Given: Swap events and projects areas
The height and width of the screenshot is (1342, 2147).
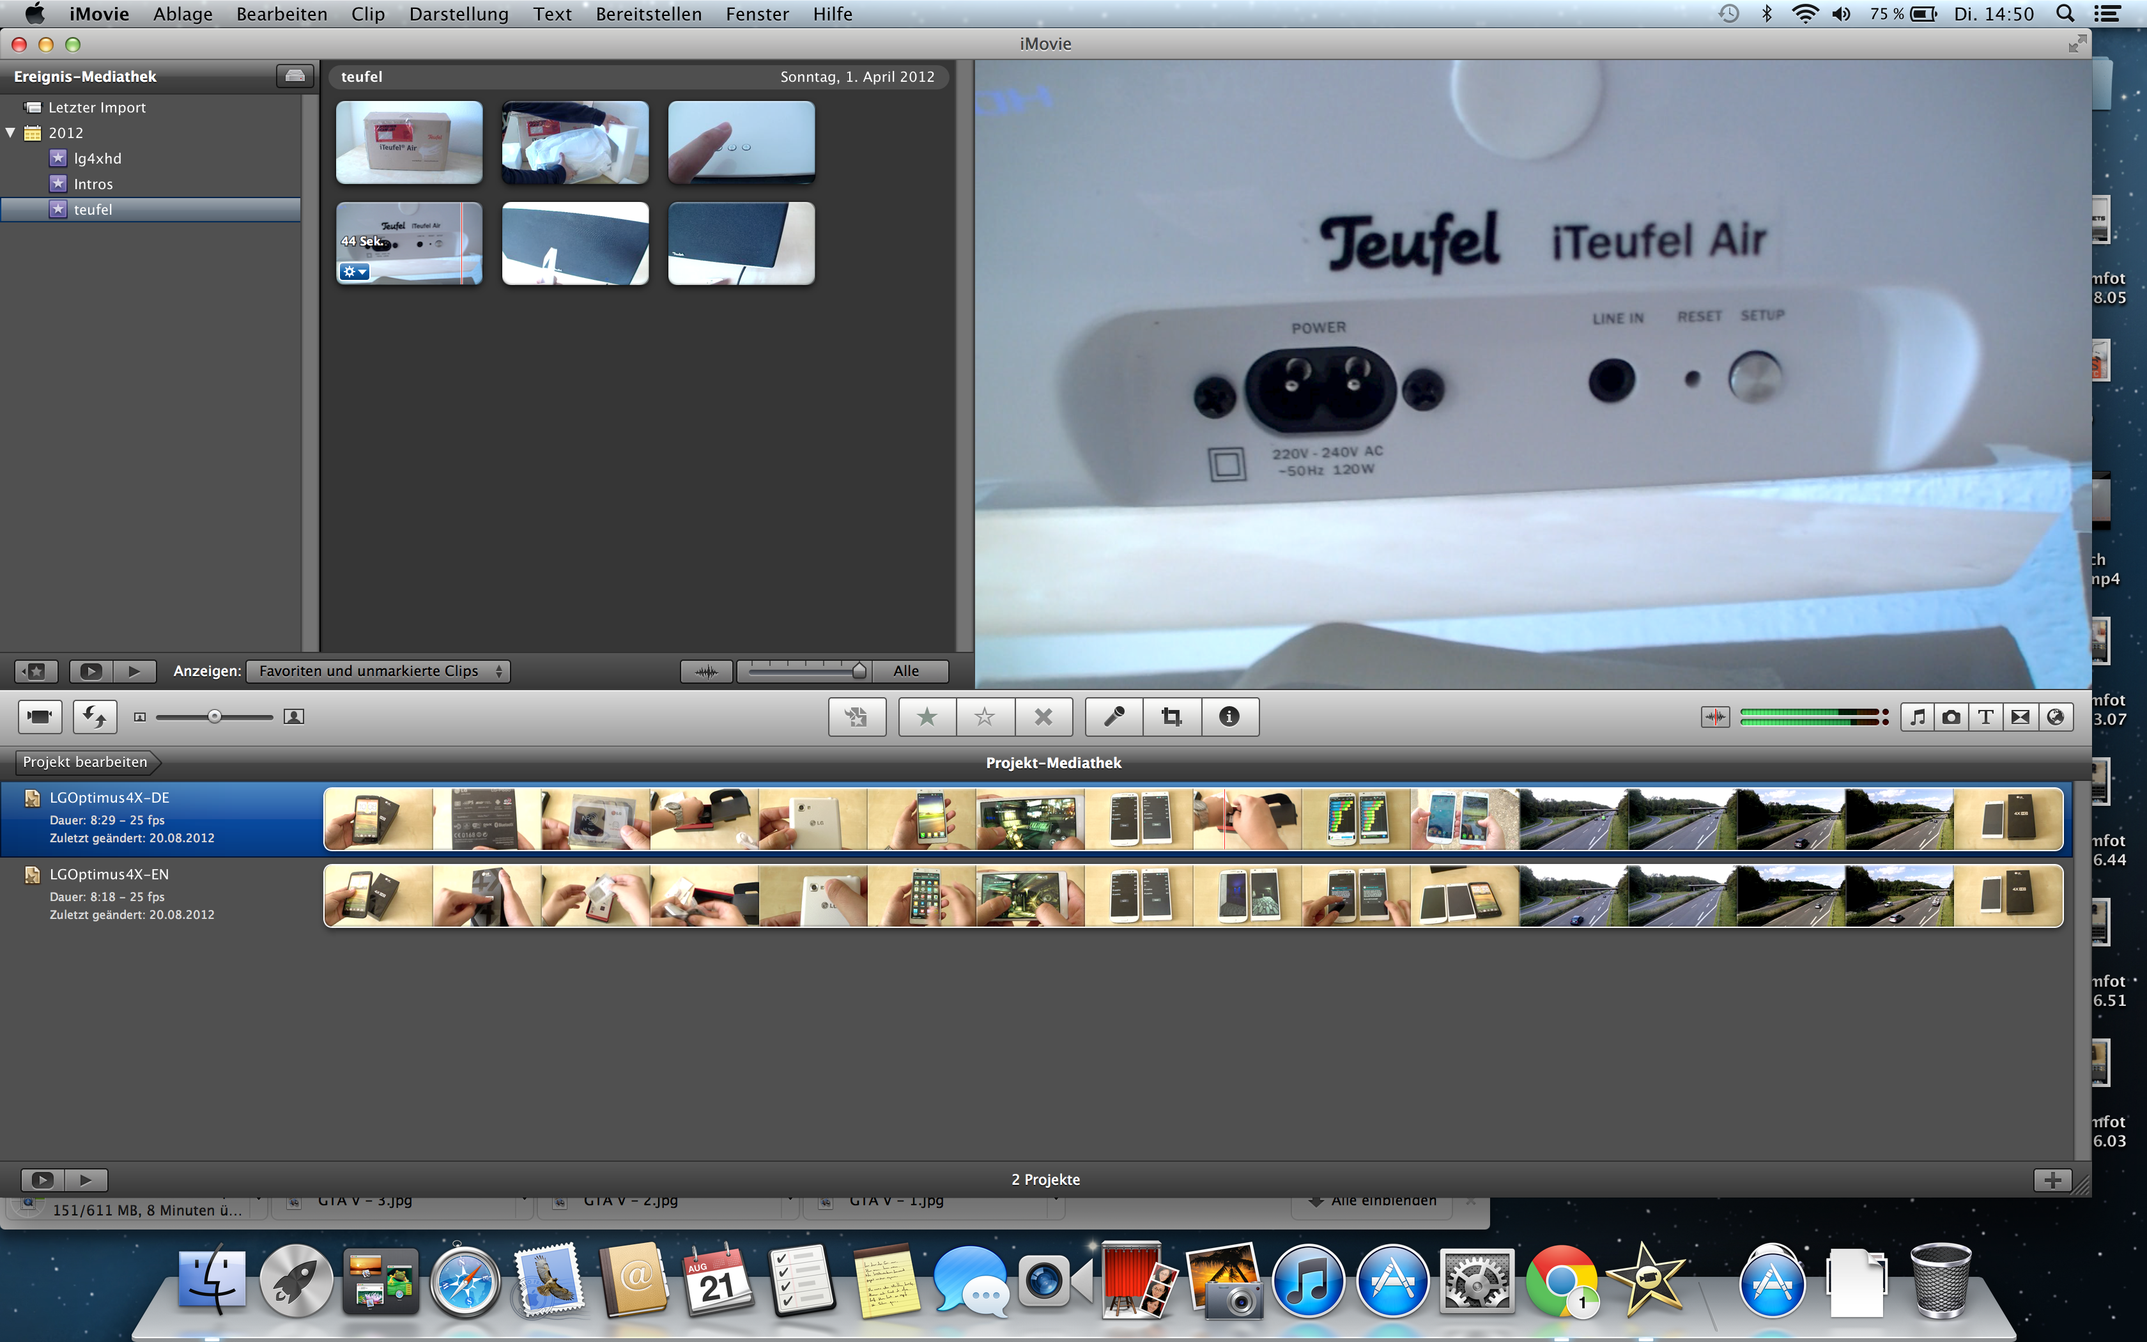Looking at the screenshot, I should (95, 716).
